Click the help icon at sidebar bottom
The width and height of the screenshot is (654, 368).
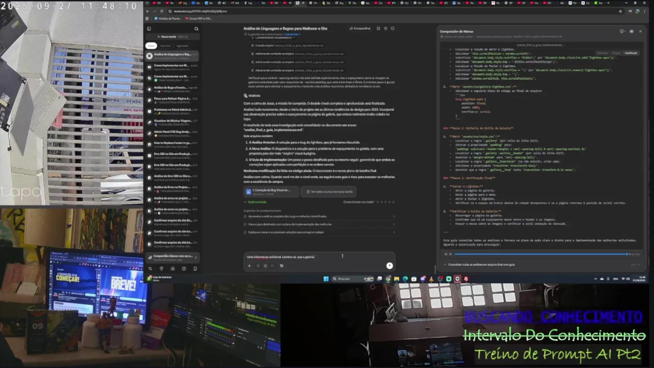tap(184, 269)
